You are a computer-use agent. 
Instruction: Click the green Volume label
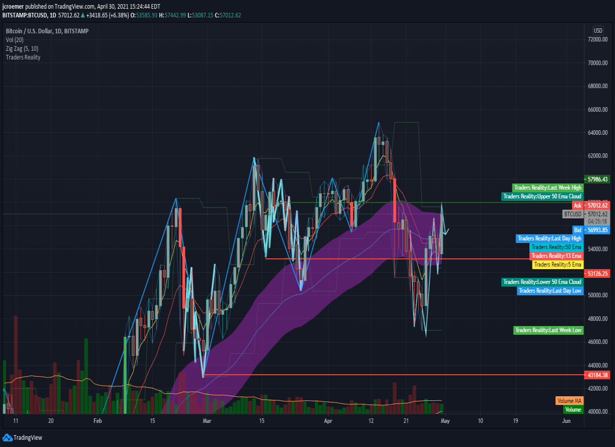[573, 410]
